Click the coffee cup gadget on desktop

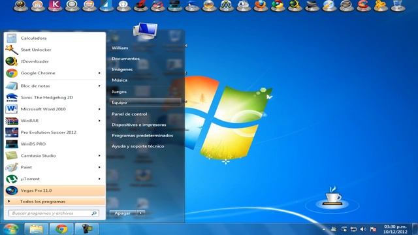[x=332, y=197]
